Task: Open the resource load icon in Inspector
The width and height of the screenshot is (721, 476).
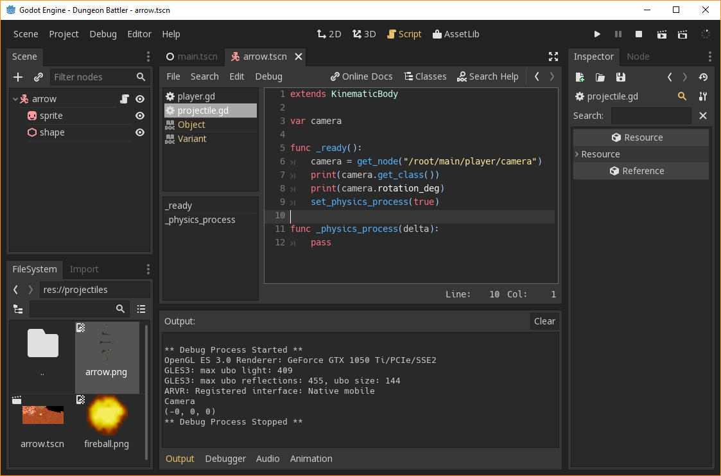Action: pos(600,77)
